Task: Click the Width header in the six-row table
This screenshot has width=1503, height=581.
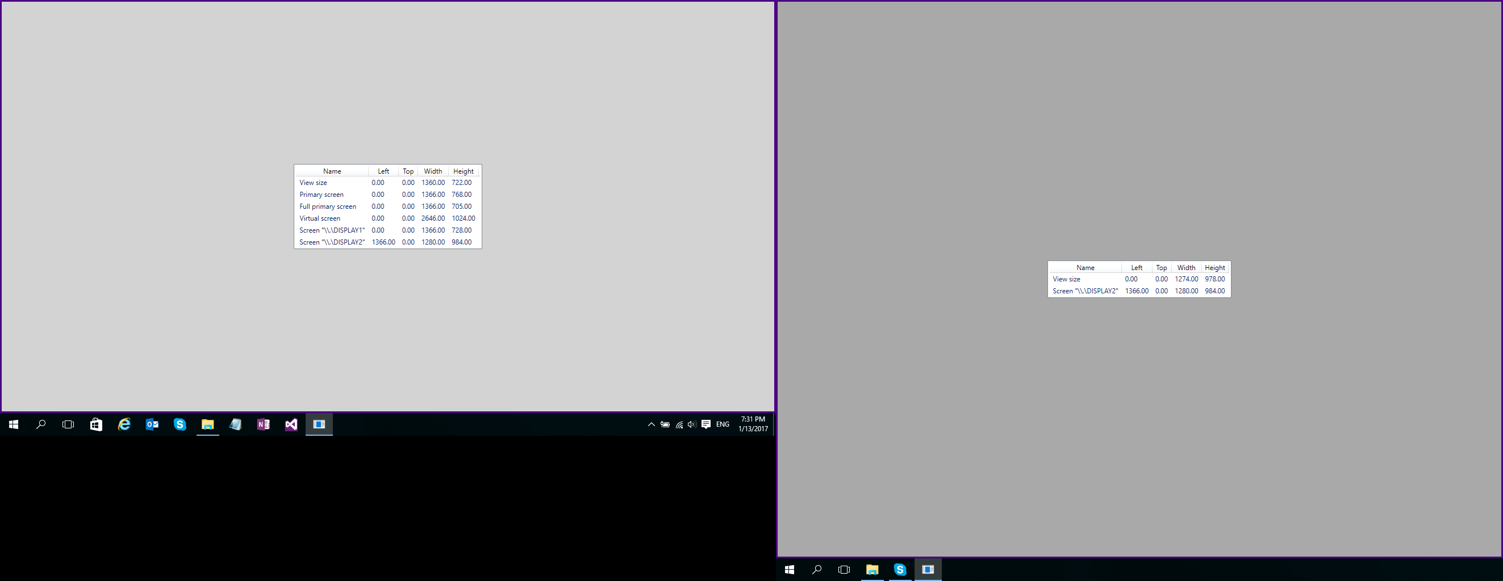Action: 433,171
